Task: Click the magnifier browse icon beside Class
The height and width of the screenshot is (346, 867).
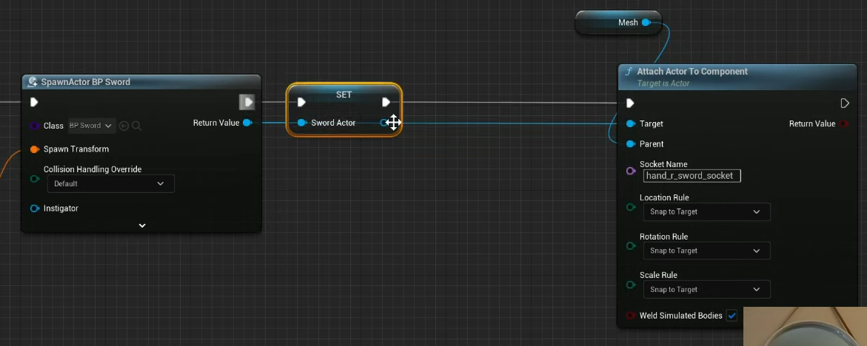Action: coord(136,126)
